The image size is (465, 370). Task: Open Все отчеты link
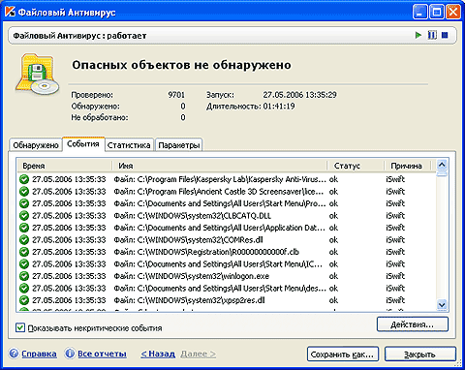102,354
